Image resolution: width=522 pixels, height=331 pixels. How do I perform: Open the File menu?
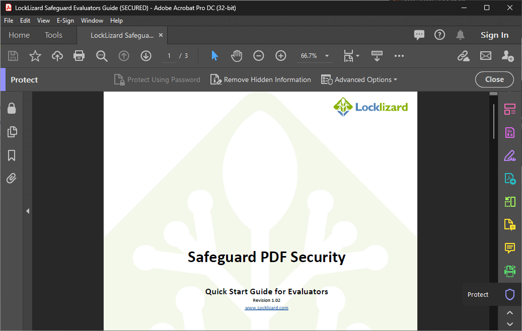[x=9, y=21]
